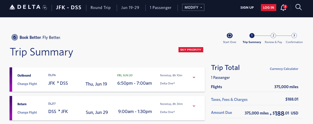Image resolution: width=313 pixels, height=124 pixels.
Task: Select step 3 Confirmation circle
Action: tap(294, 36)
